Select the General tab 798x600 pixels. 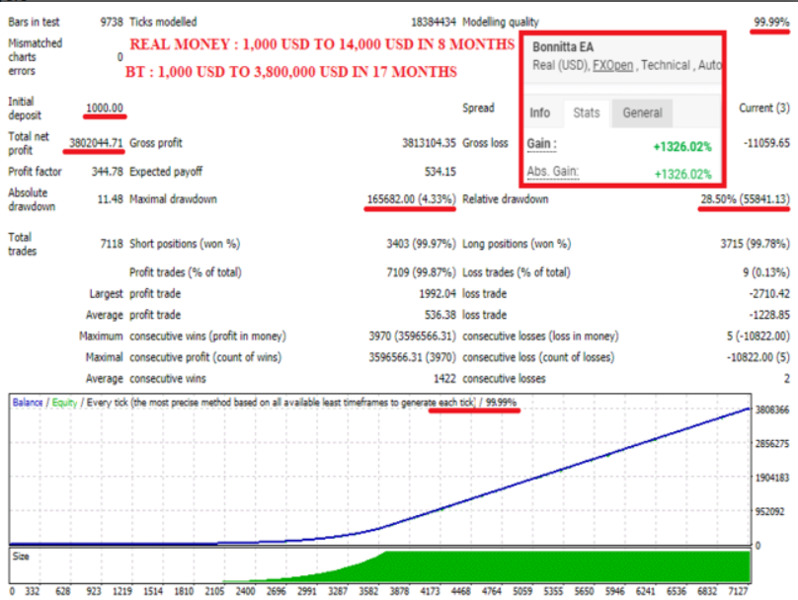[x=642, y=112]
